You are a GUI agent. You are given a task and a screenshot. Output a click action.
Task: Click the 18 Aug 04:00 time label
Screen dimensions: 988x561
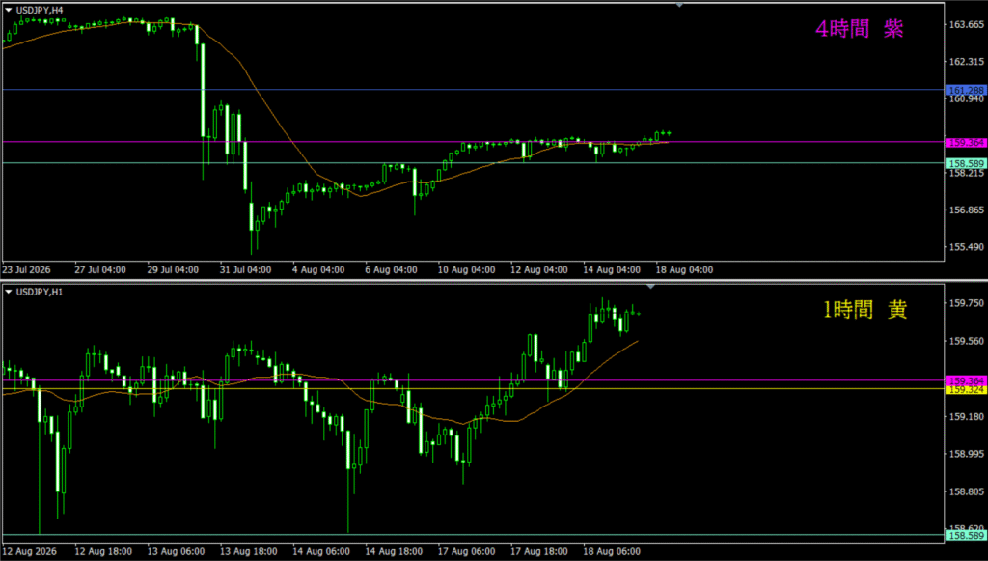(x=684, y=269)
